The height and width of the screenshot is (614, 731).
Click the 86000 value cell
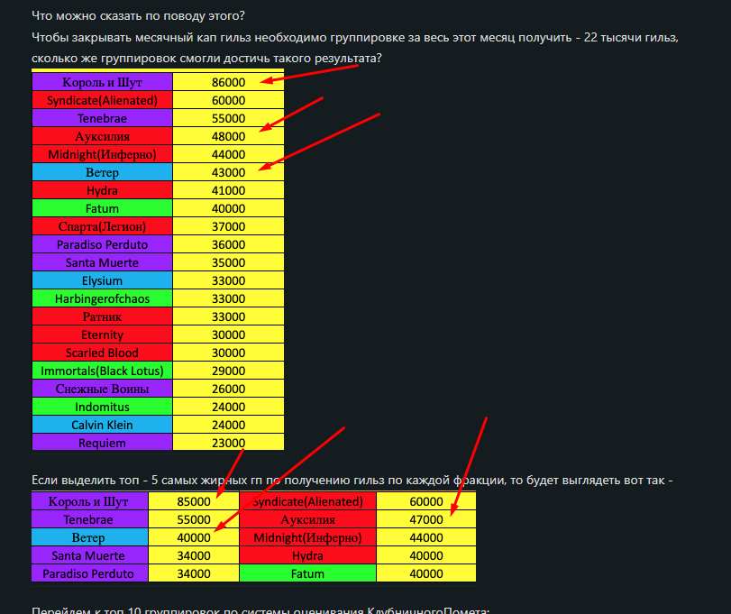point(228,82)
